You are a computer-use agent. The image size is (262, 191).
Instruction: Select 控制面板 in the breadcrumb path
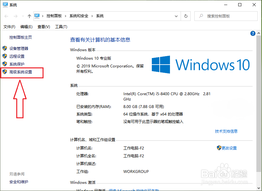[54, 16]
